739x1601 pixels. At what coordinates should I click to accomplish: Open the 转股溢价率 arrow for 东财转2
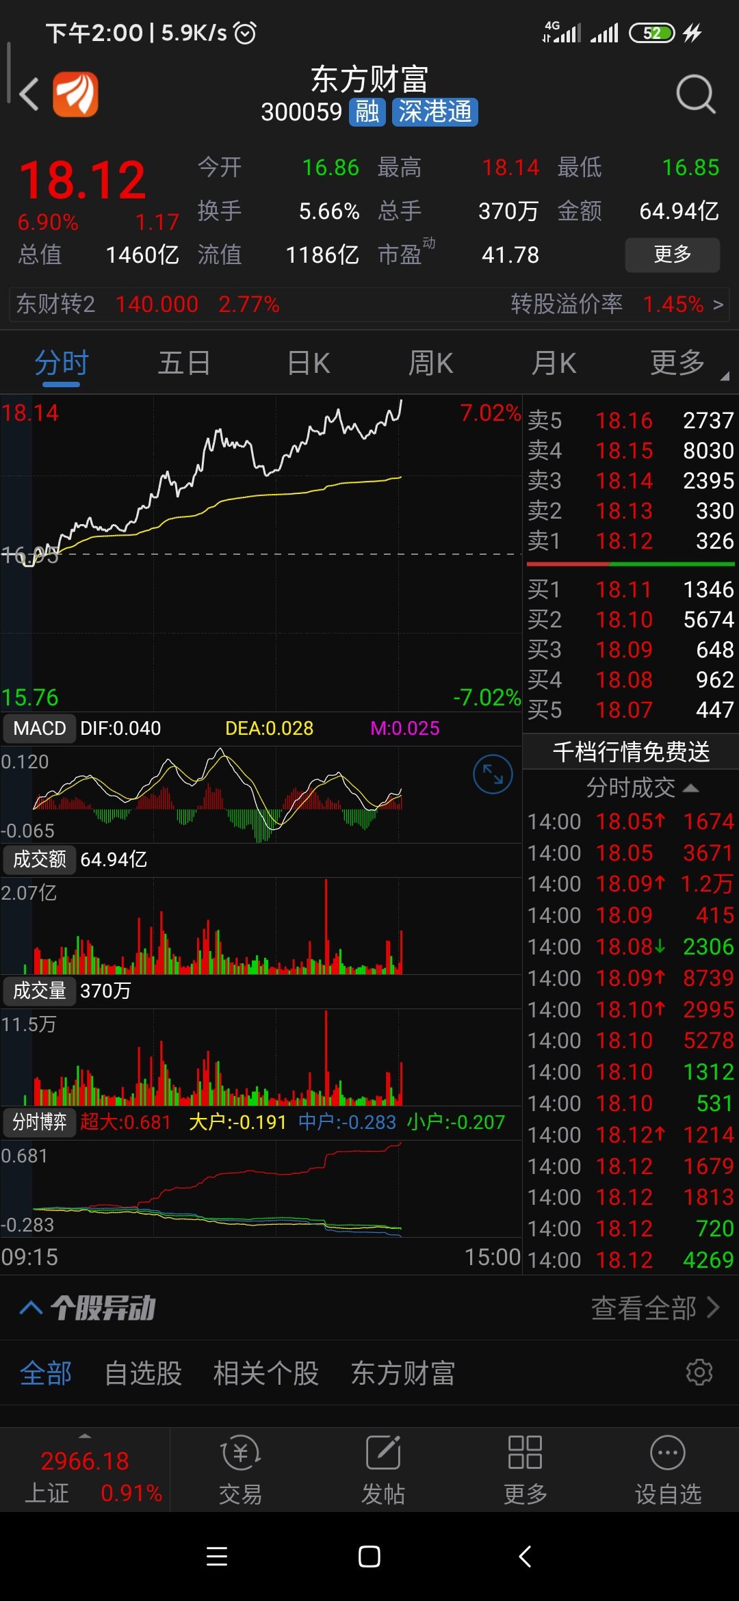coord(718,304)
